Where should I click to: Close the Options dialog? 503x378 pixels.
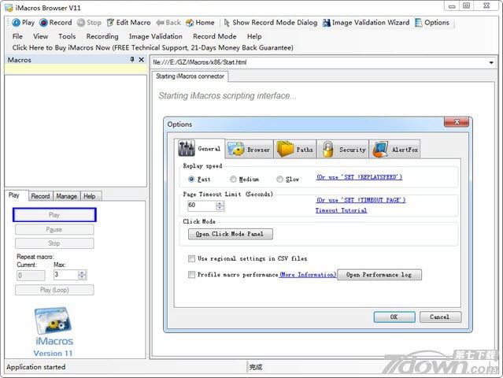coord(457,121)
